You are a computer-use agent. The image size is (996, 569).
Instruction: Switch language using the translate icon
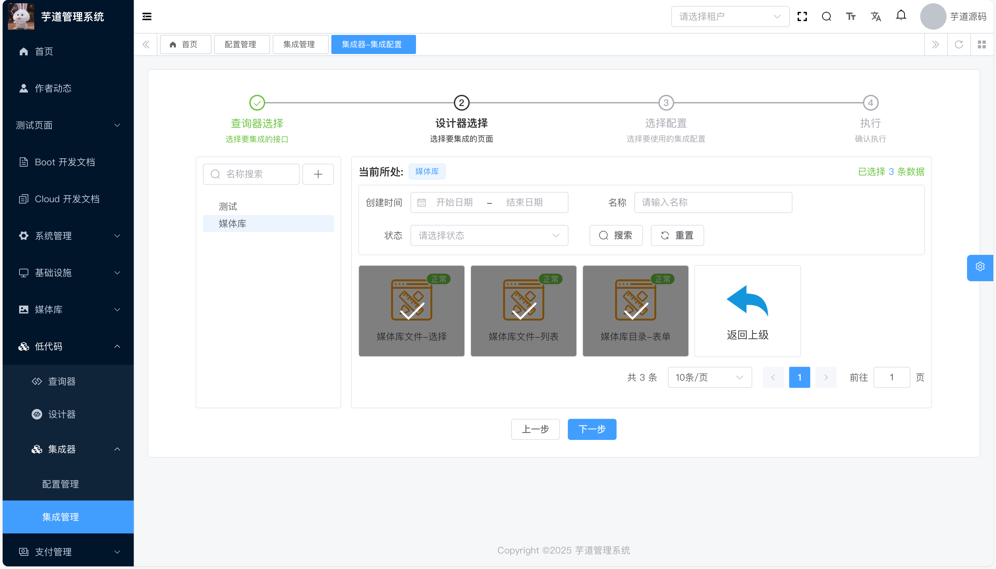[875, 16]
